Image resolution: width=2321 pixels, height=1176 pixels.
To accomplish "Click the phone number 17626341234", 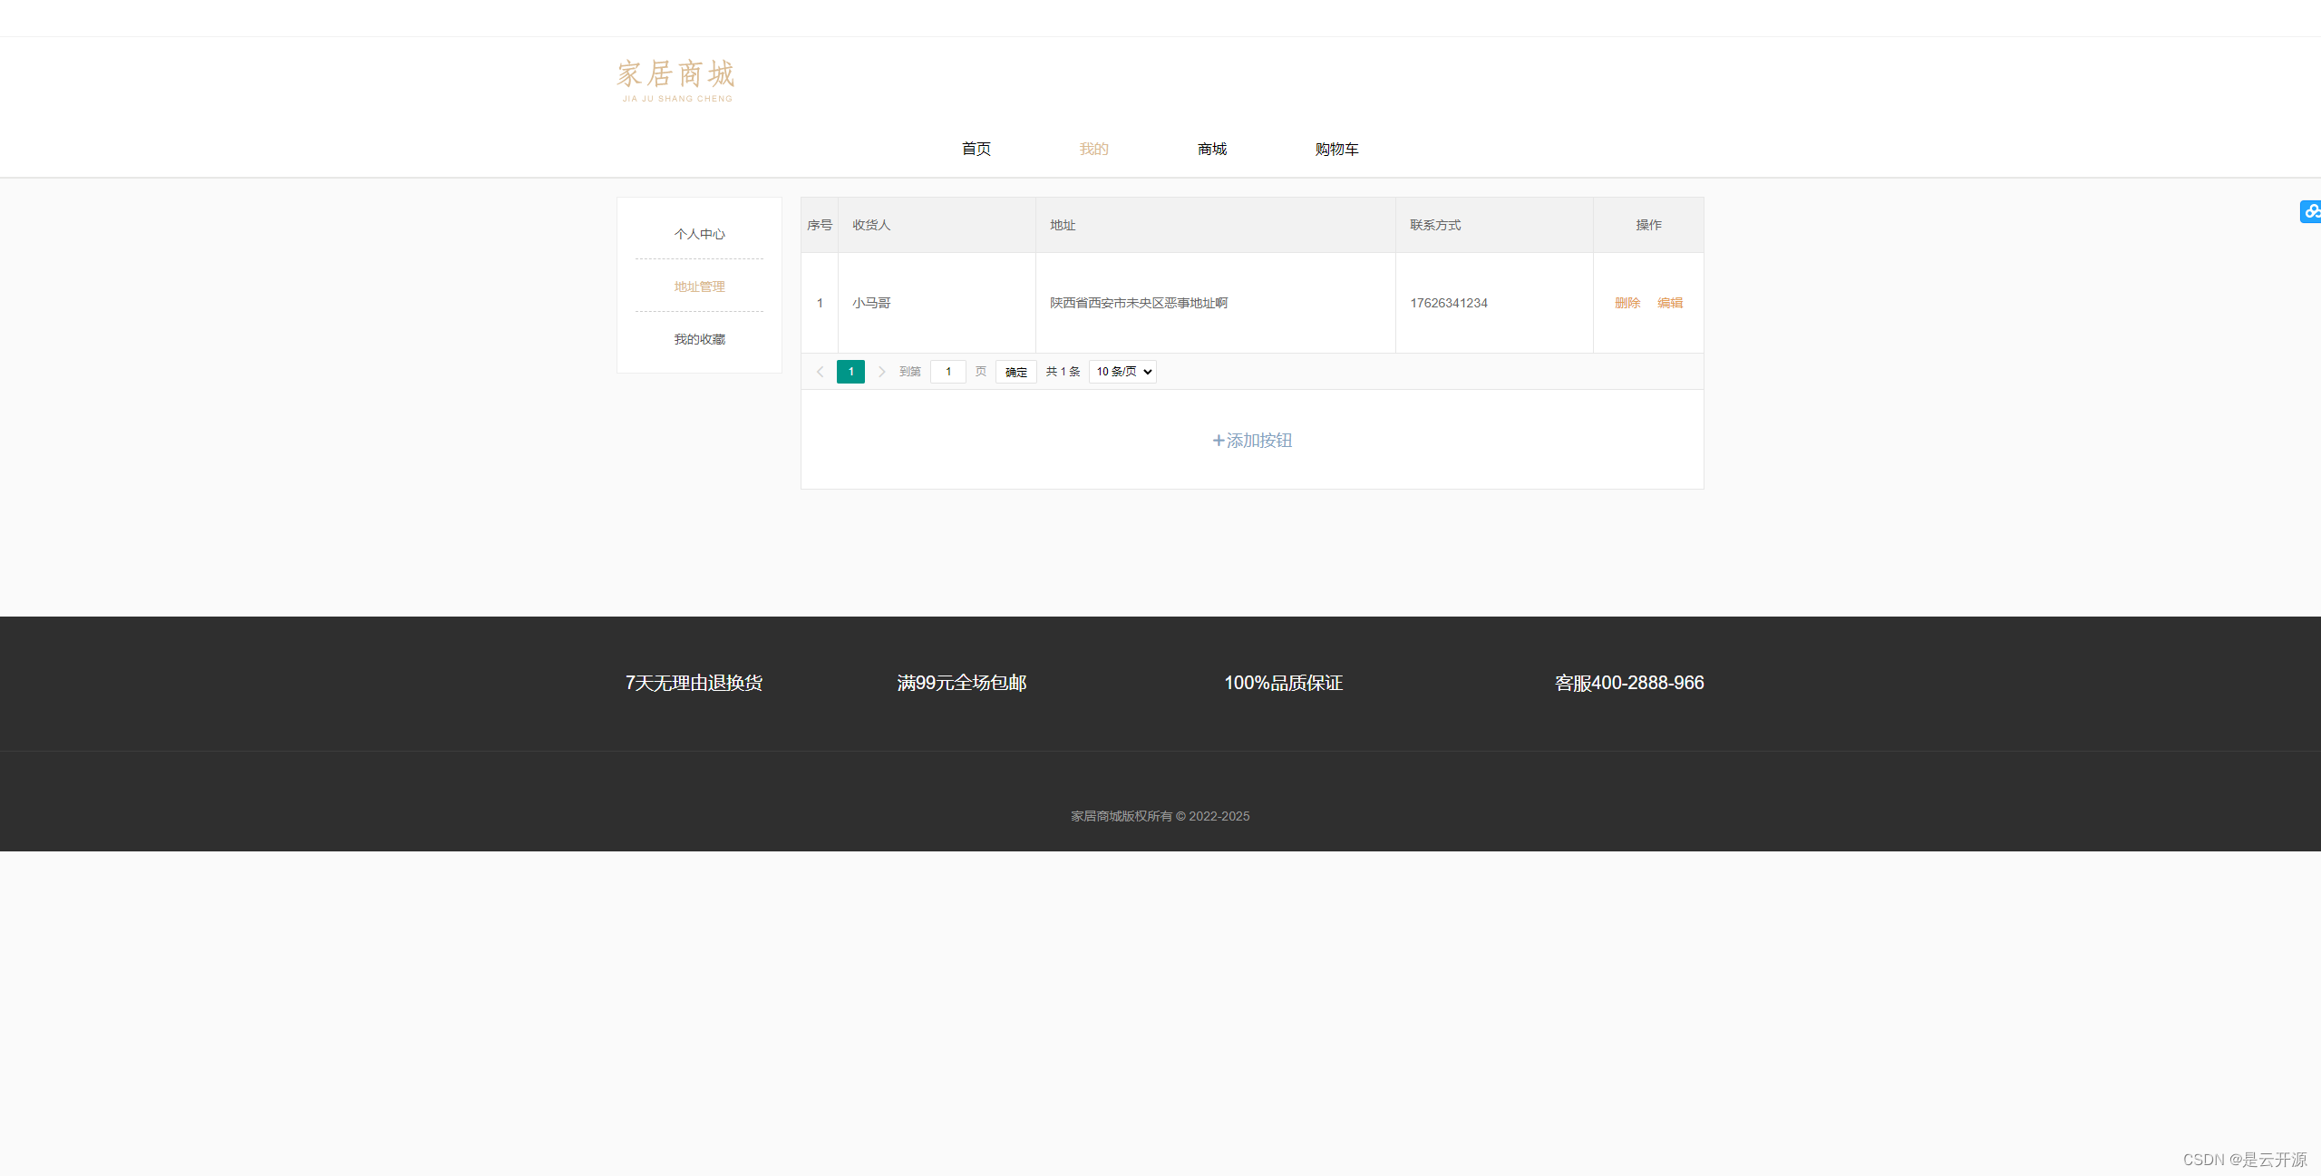I will coord(1449,303).
